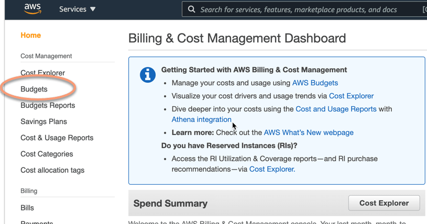Click the Billing section heading
Screen dimensions: 427x224
(29, 191)
